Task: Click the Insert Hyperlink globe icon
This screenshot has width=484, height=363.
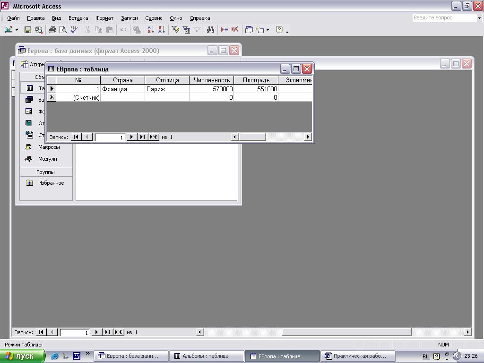Action: pos(137,30)
